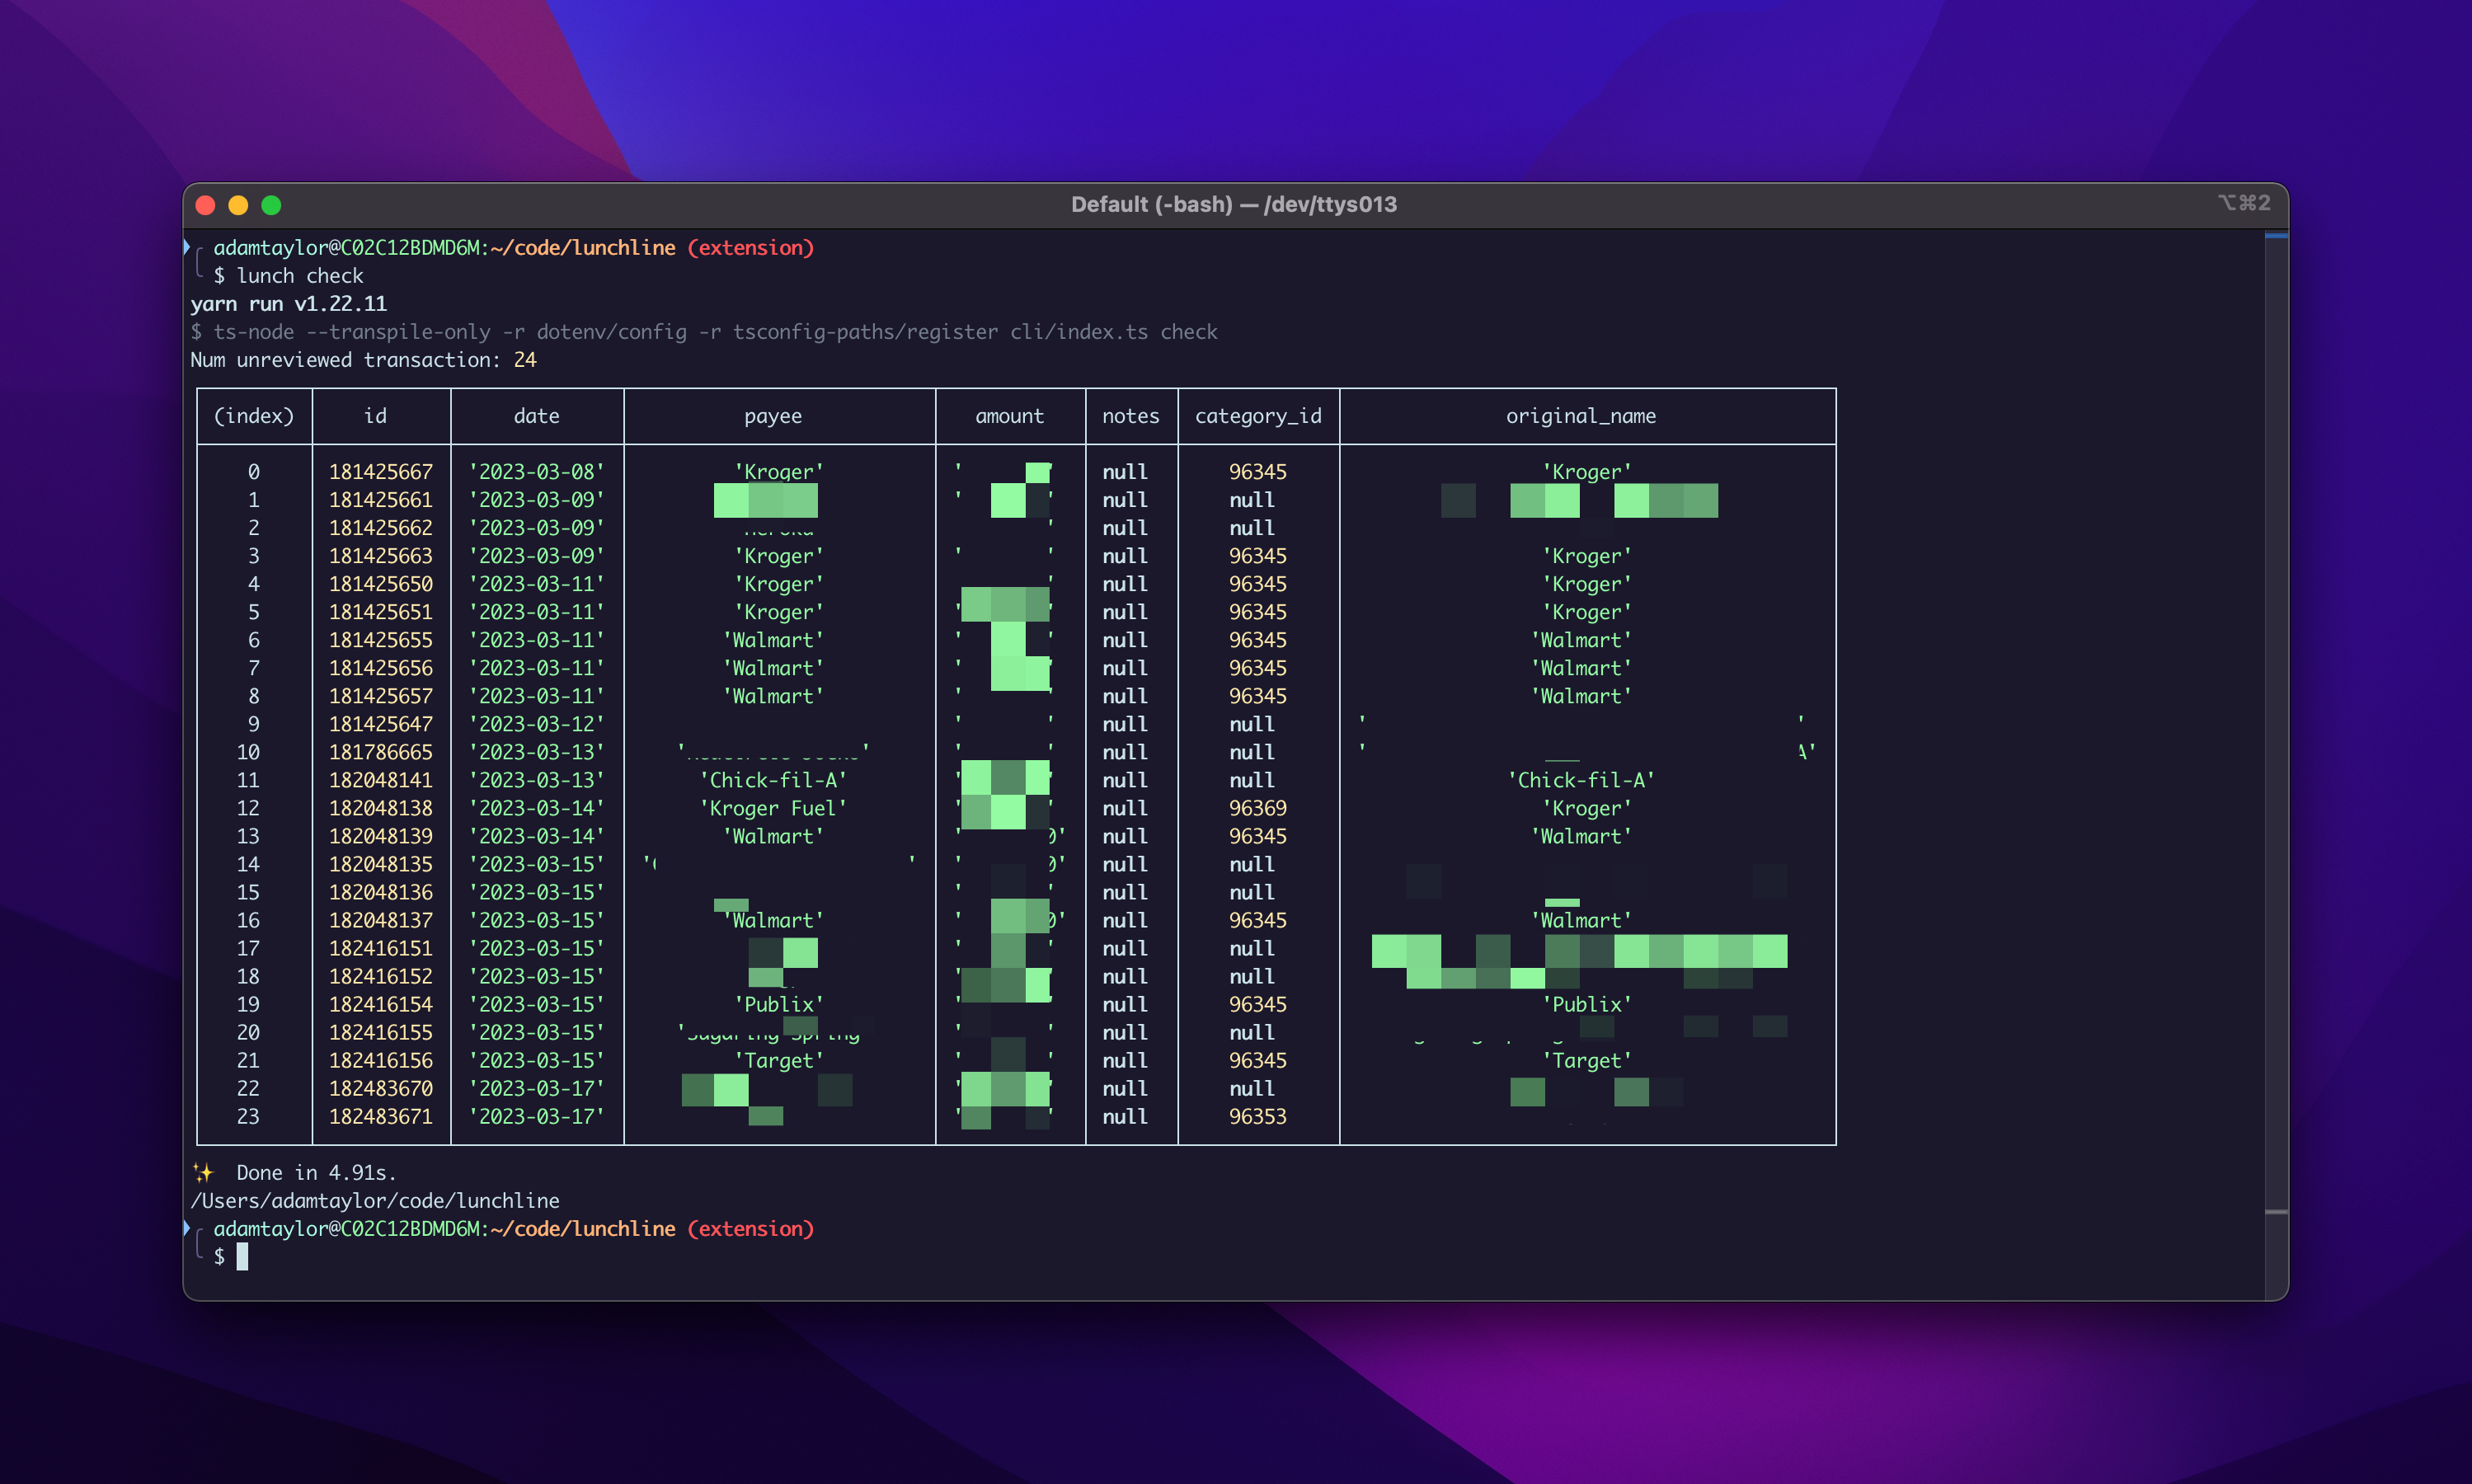Click the sparkles emoji before 'Done'
Screen dimensions: 2472x1484
(x=203, y=1173)
